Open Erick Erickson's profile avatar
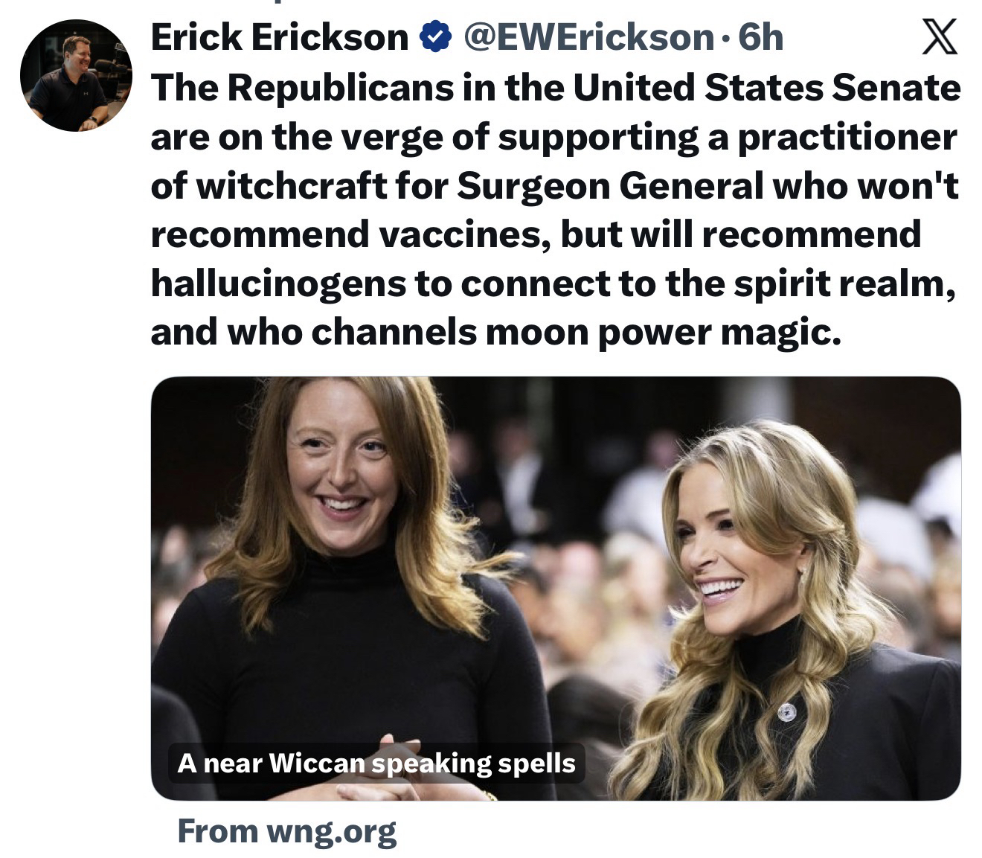 pos(76,76)
